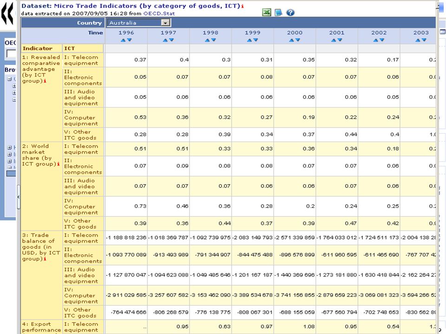Sort 2000 column ascending

[292, 40]
